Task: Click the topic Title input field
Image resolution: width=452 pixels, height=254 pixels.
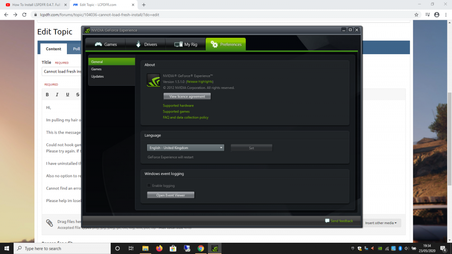Action: (61, 71)
